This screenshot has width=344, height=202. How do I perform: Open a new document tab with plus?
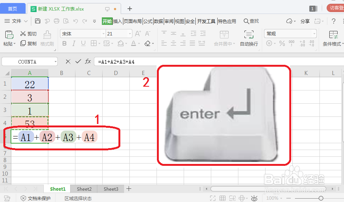pyautogui.click(x=130, y=9)
